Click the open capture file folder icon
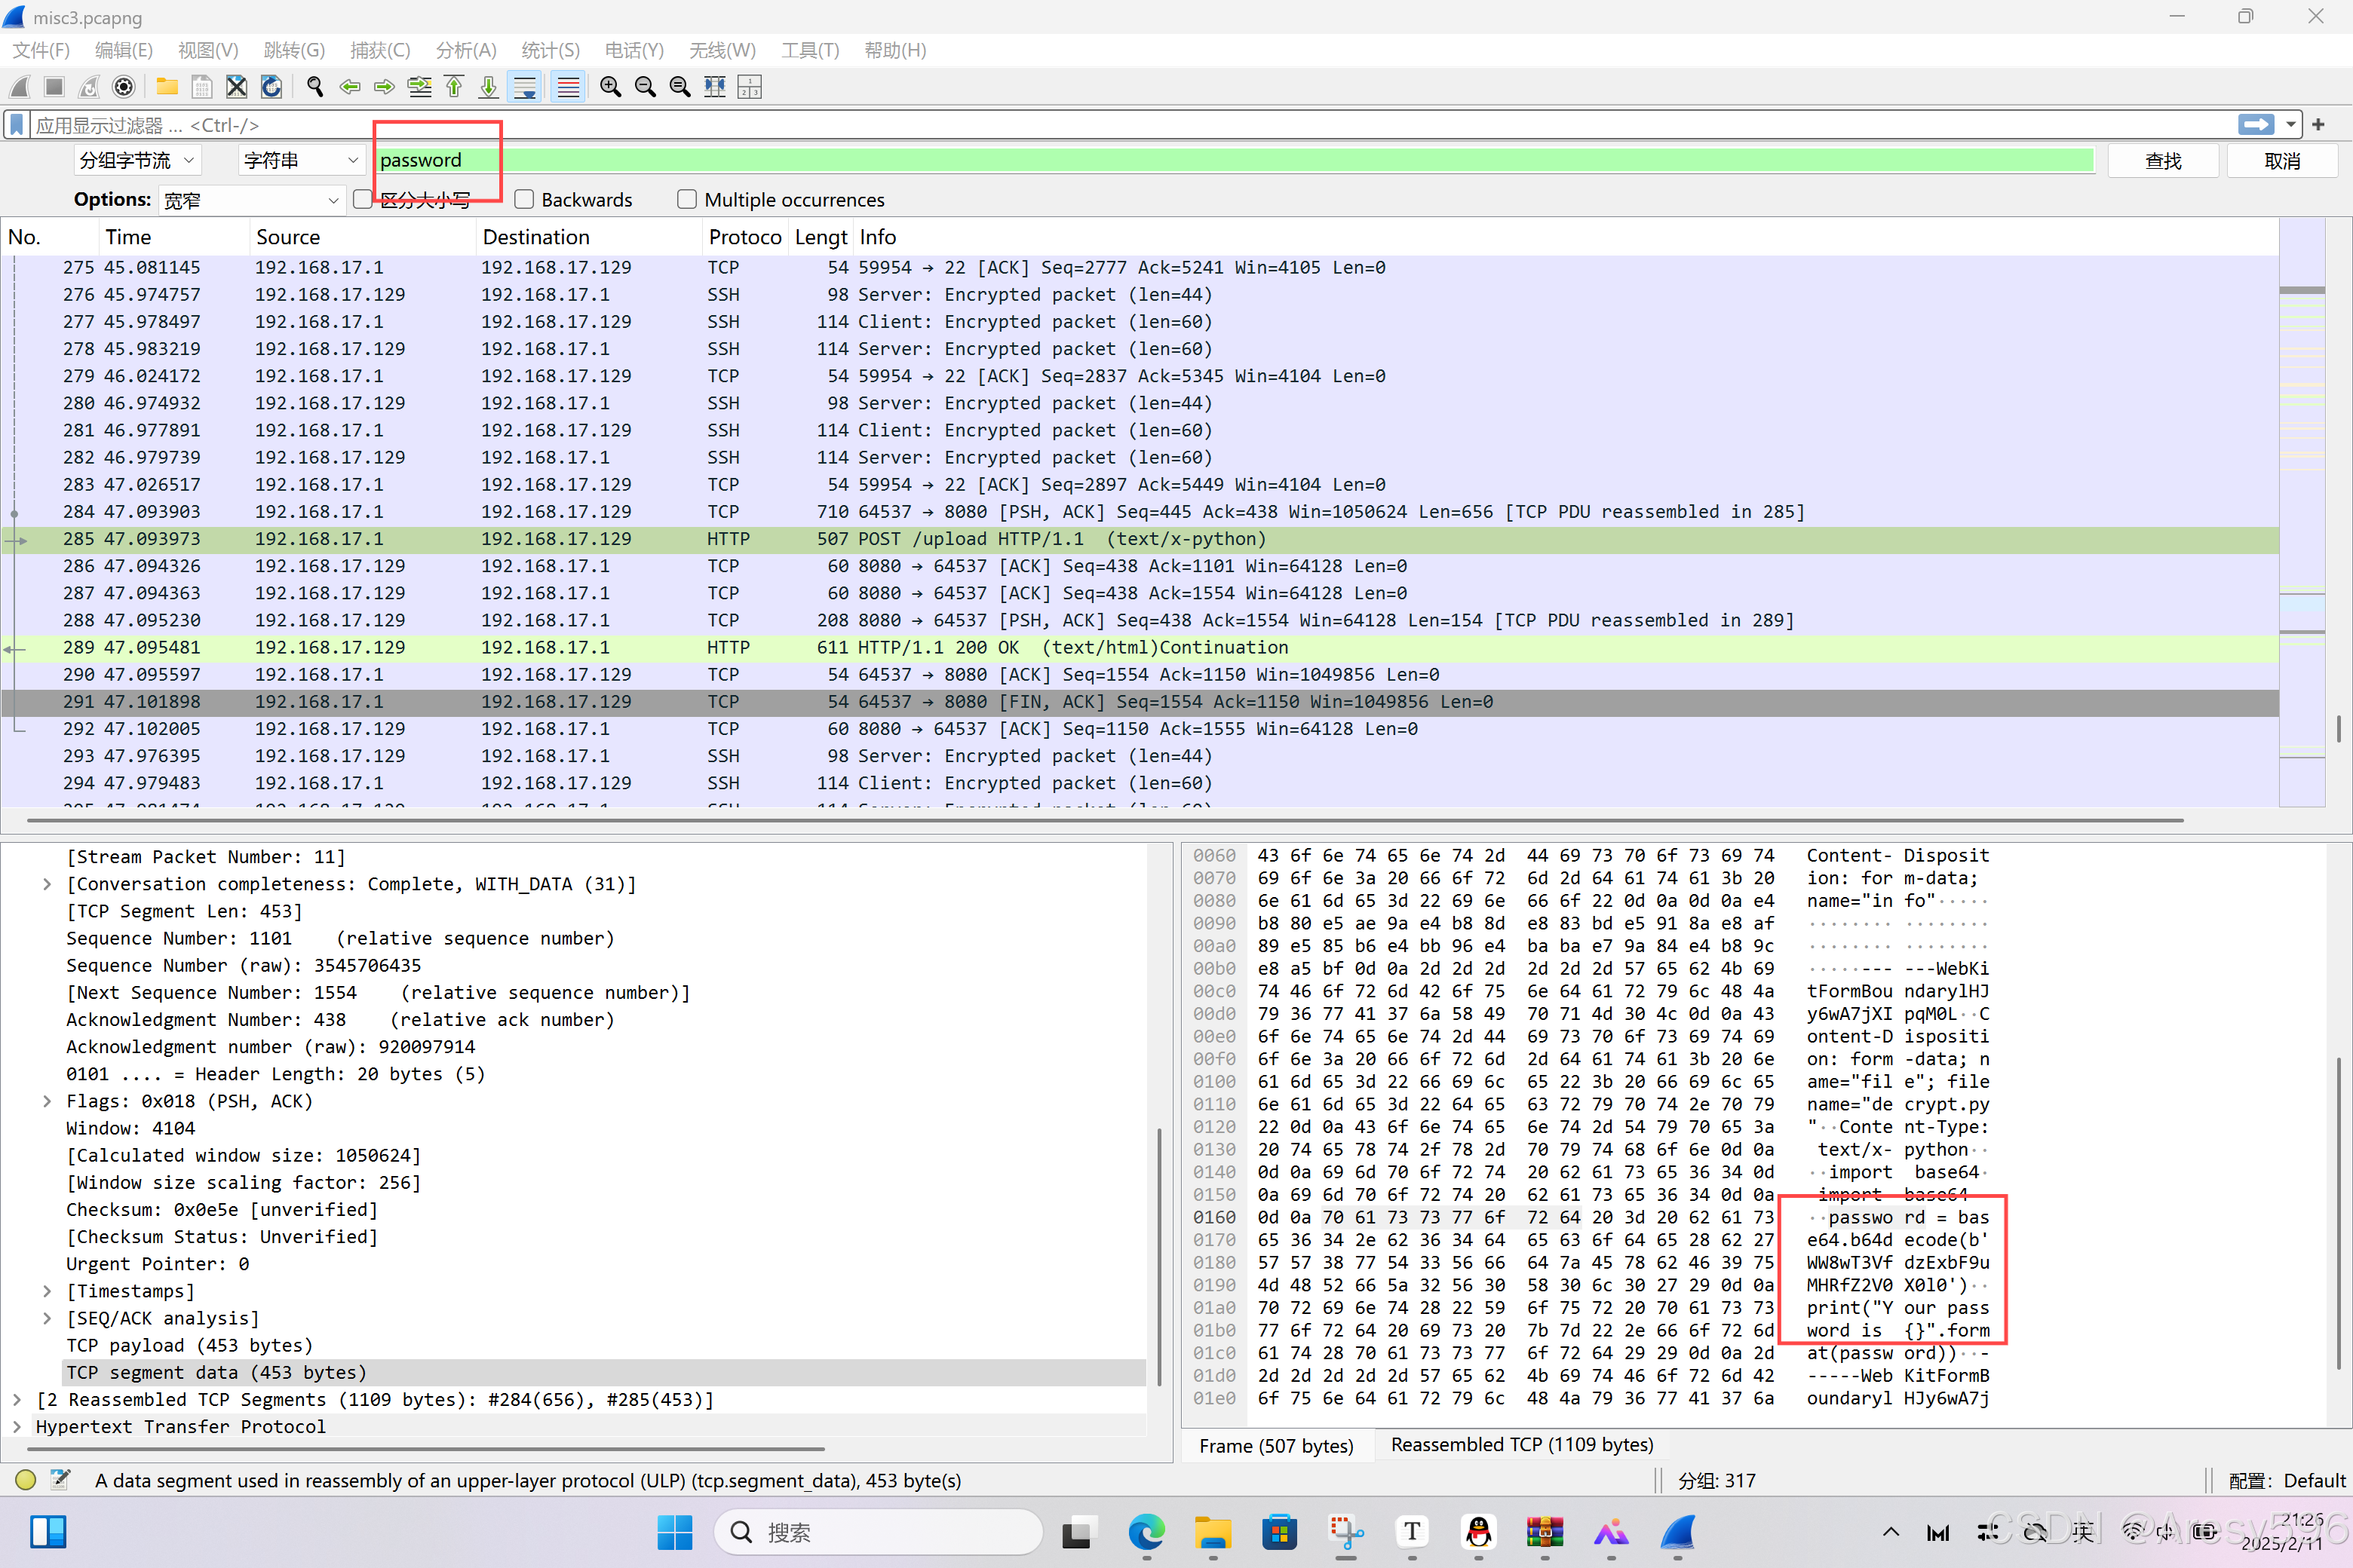The height and width of the screenshot is (1568, 2353). coord(167,87)
